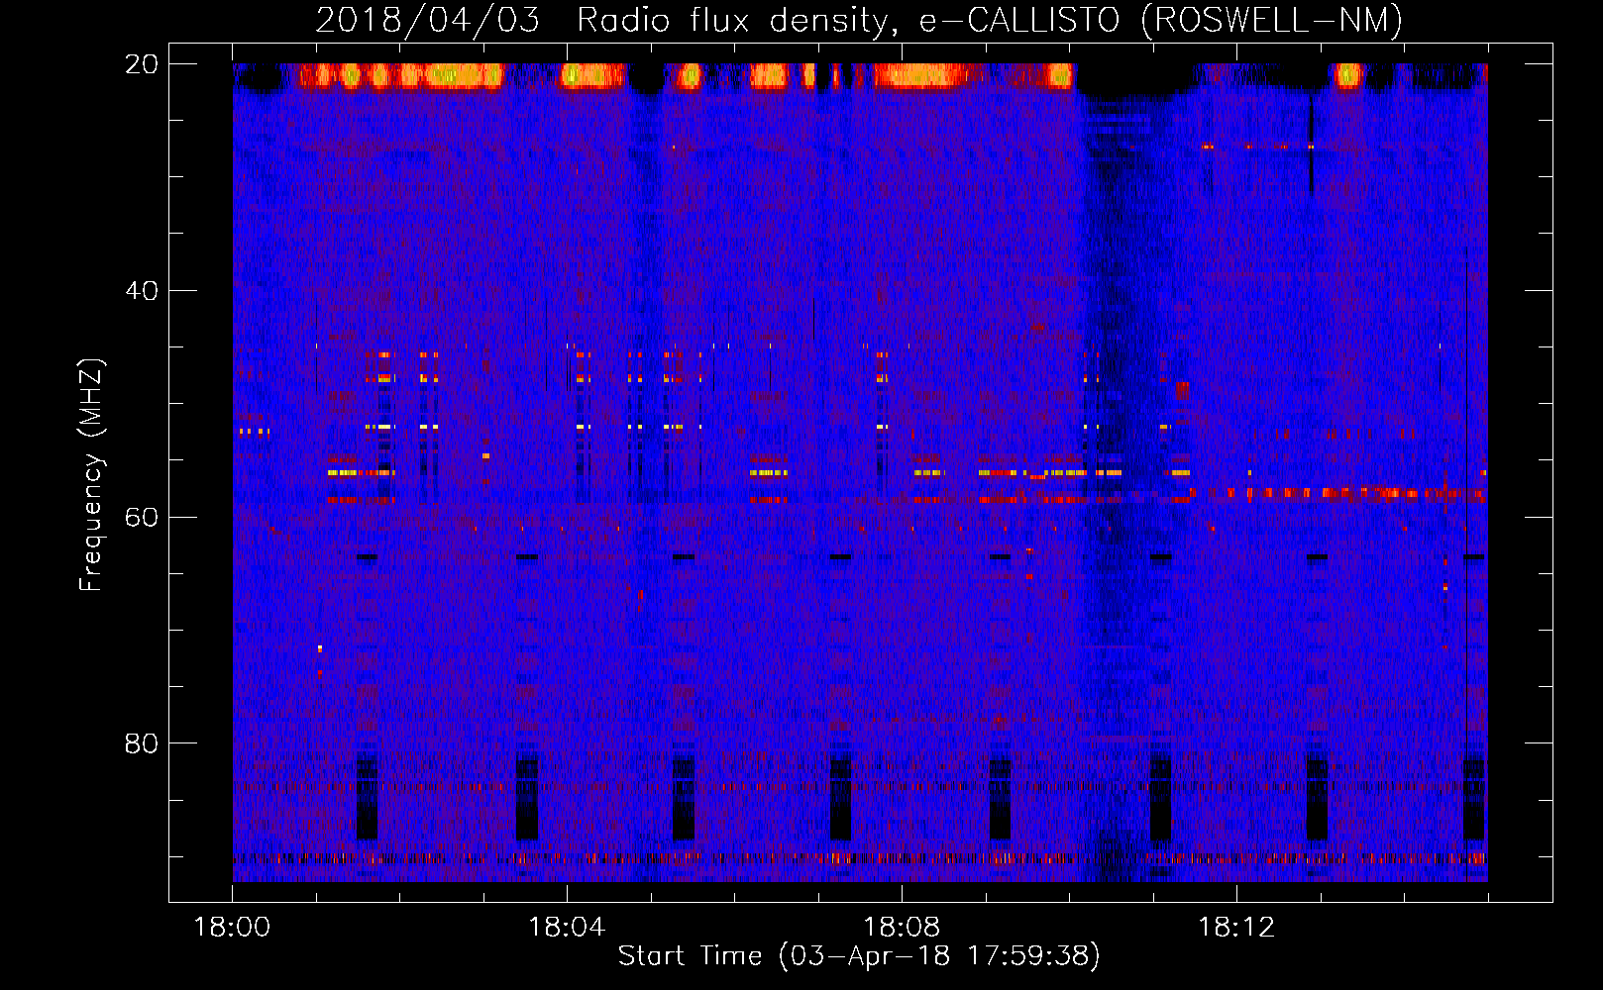Click the frequency tick label '80'
Viewport: 1603px width, 990px height.
(141, 743)
